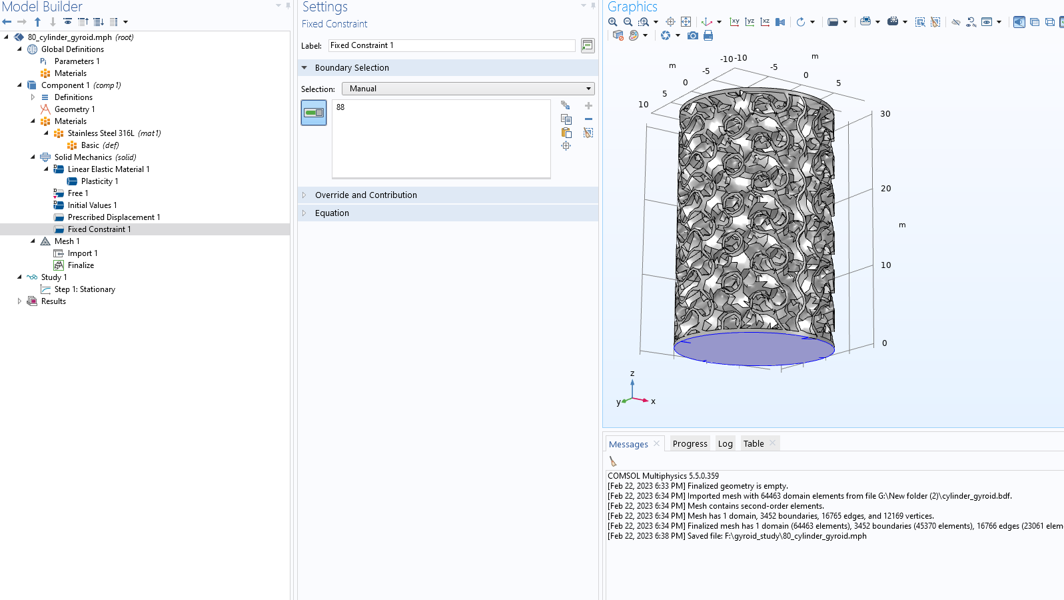Screen dimensions: 1064x600
Task: Click the Zoom Extents icon in Graphics toolbar
Action: 686,22
